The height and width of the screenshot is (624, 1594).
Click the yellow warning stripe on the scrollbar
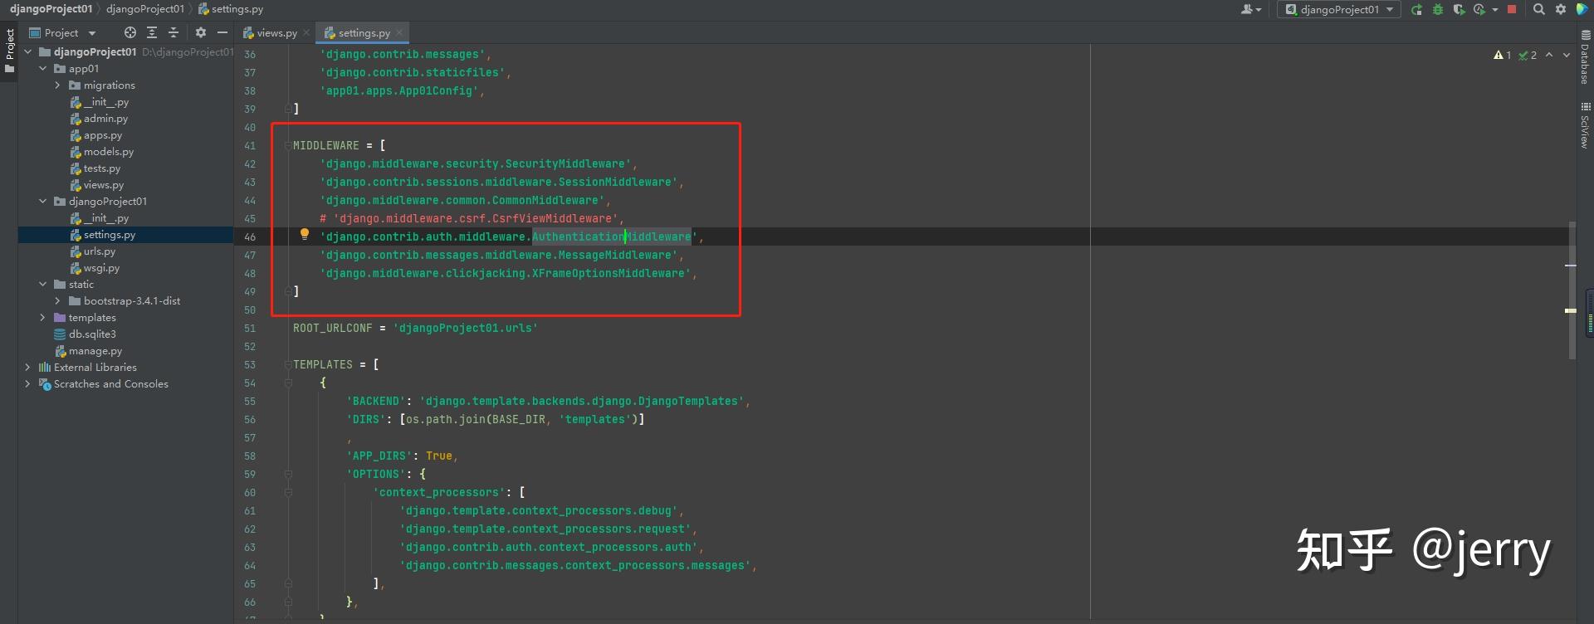(1570, 310)
